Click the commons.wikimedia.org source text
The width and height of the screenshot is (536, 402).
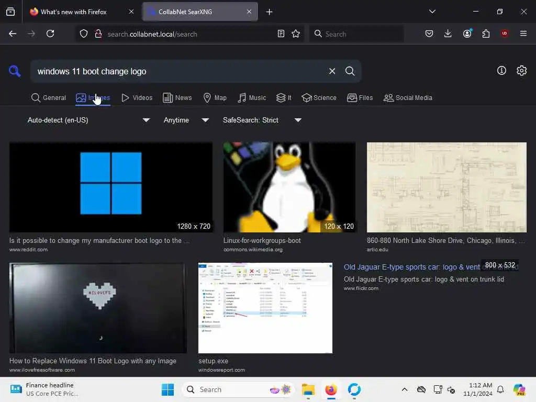tap(253, 250)
